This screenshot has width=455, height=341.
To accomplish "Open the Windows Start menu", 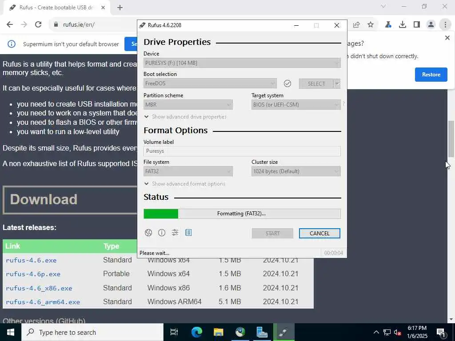I will click(11, 332).
